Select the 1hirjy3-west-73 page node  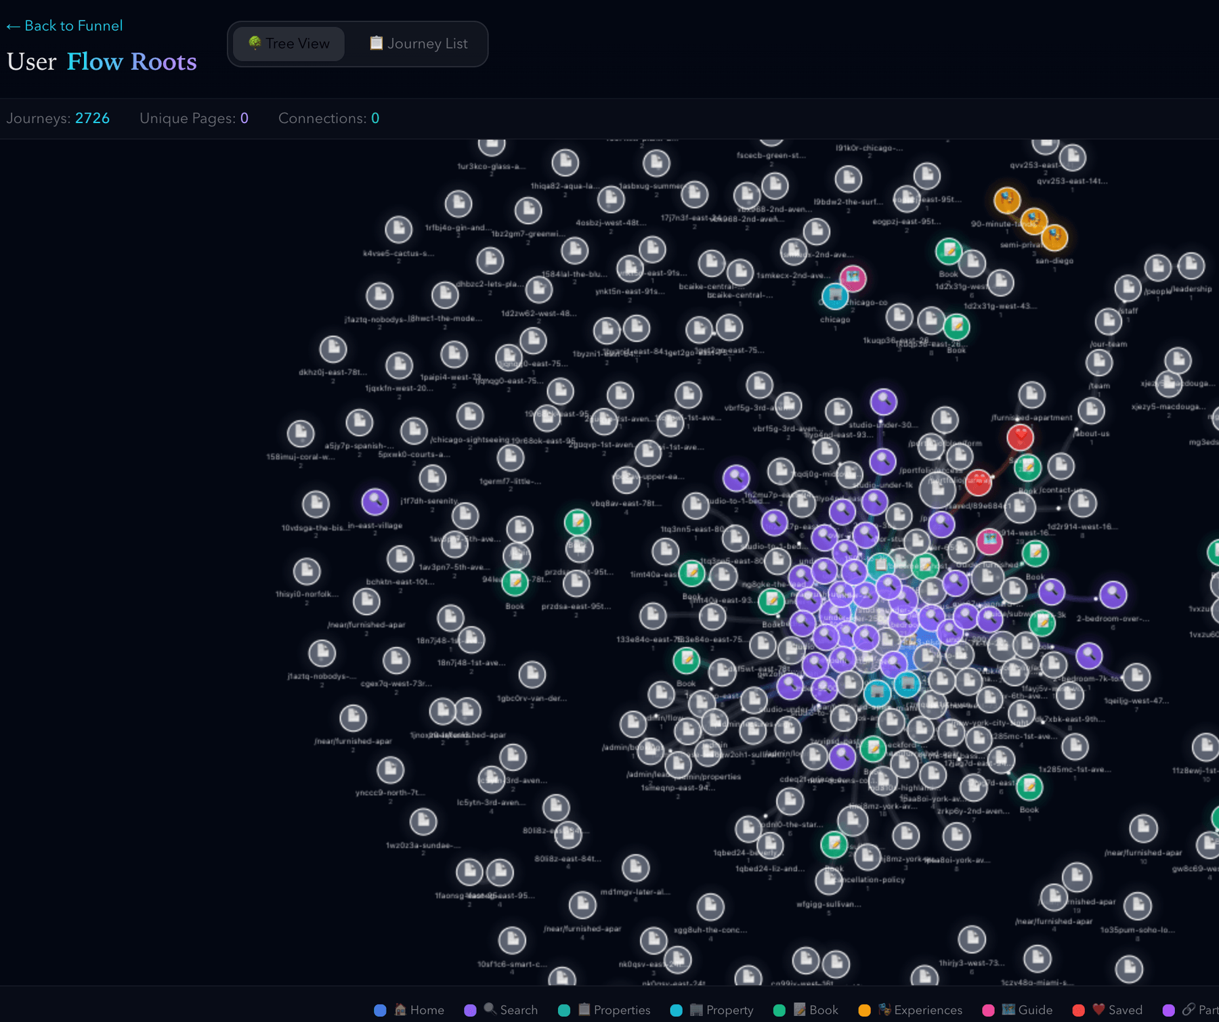pyautogui.click(x=972, y=939)
